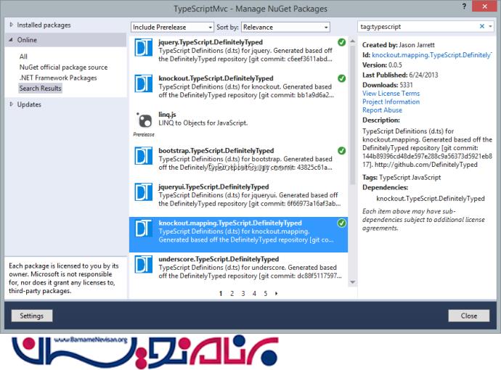The width and height of the screenshot is (501, 370).
Task: Click the Version 0.0.5 text
Action: 382,65
